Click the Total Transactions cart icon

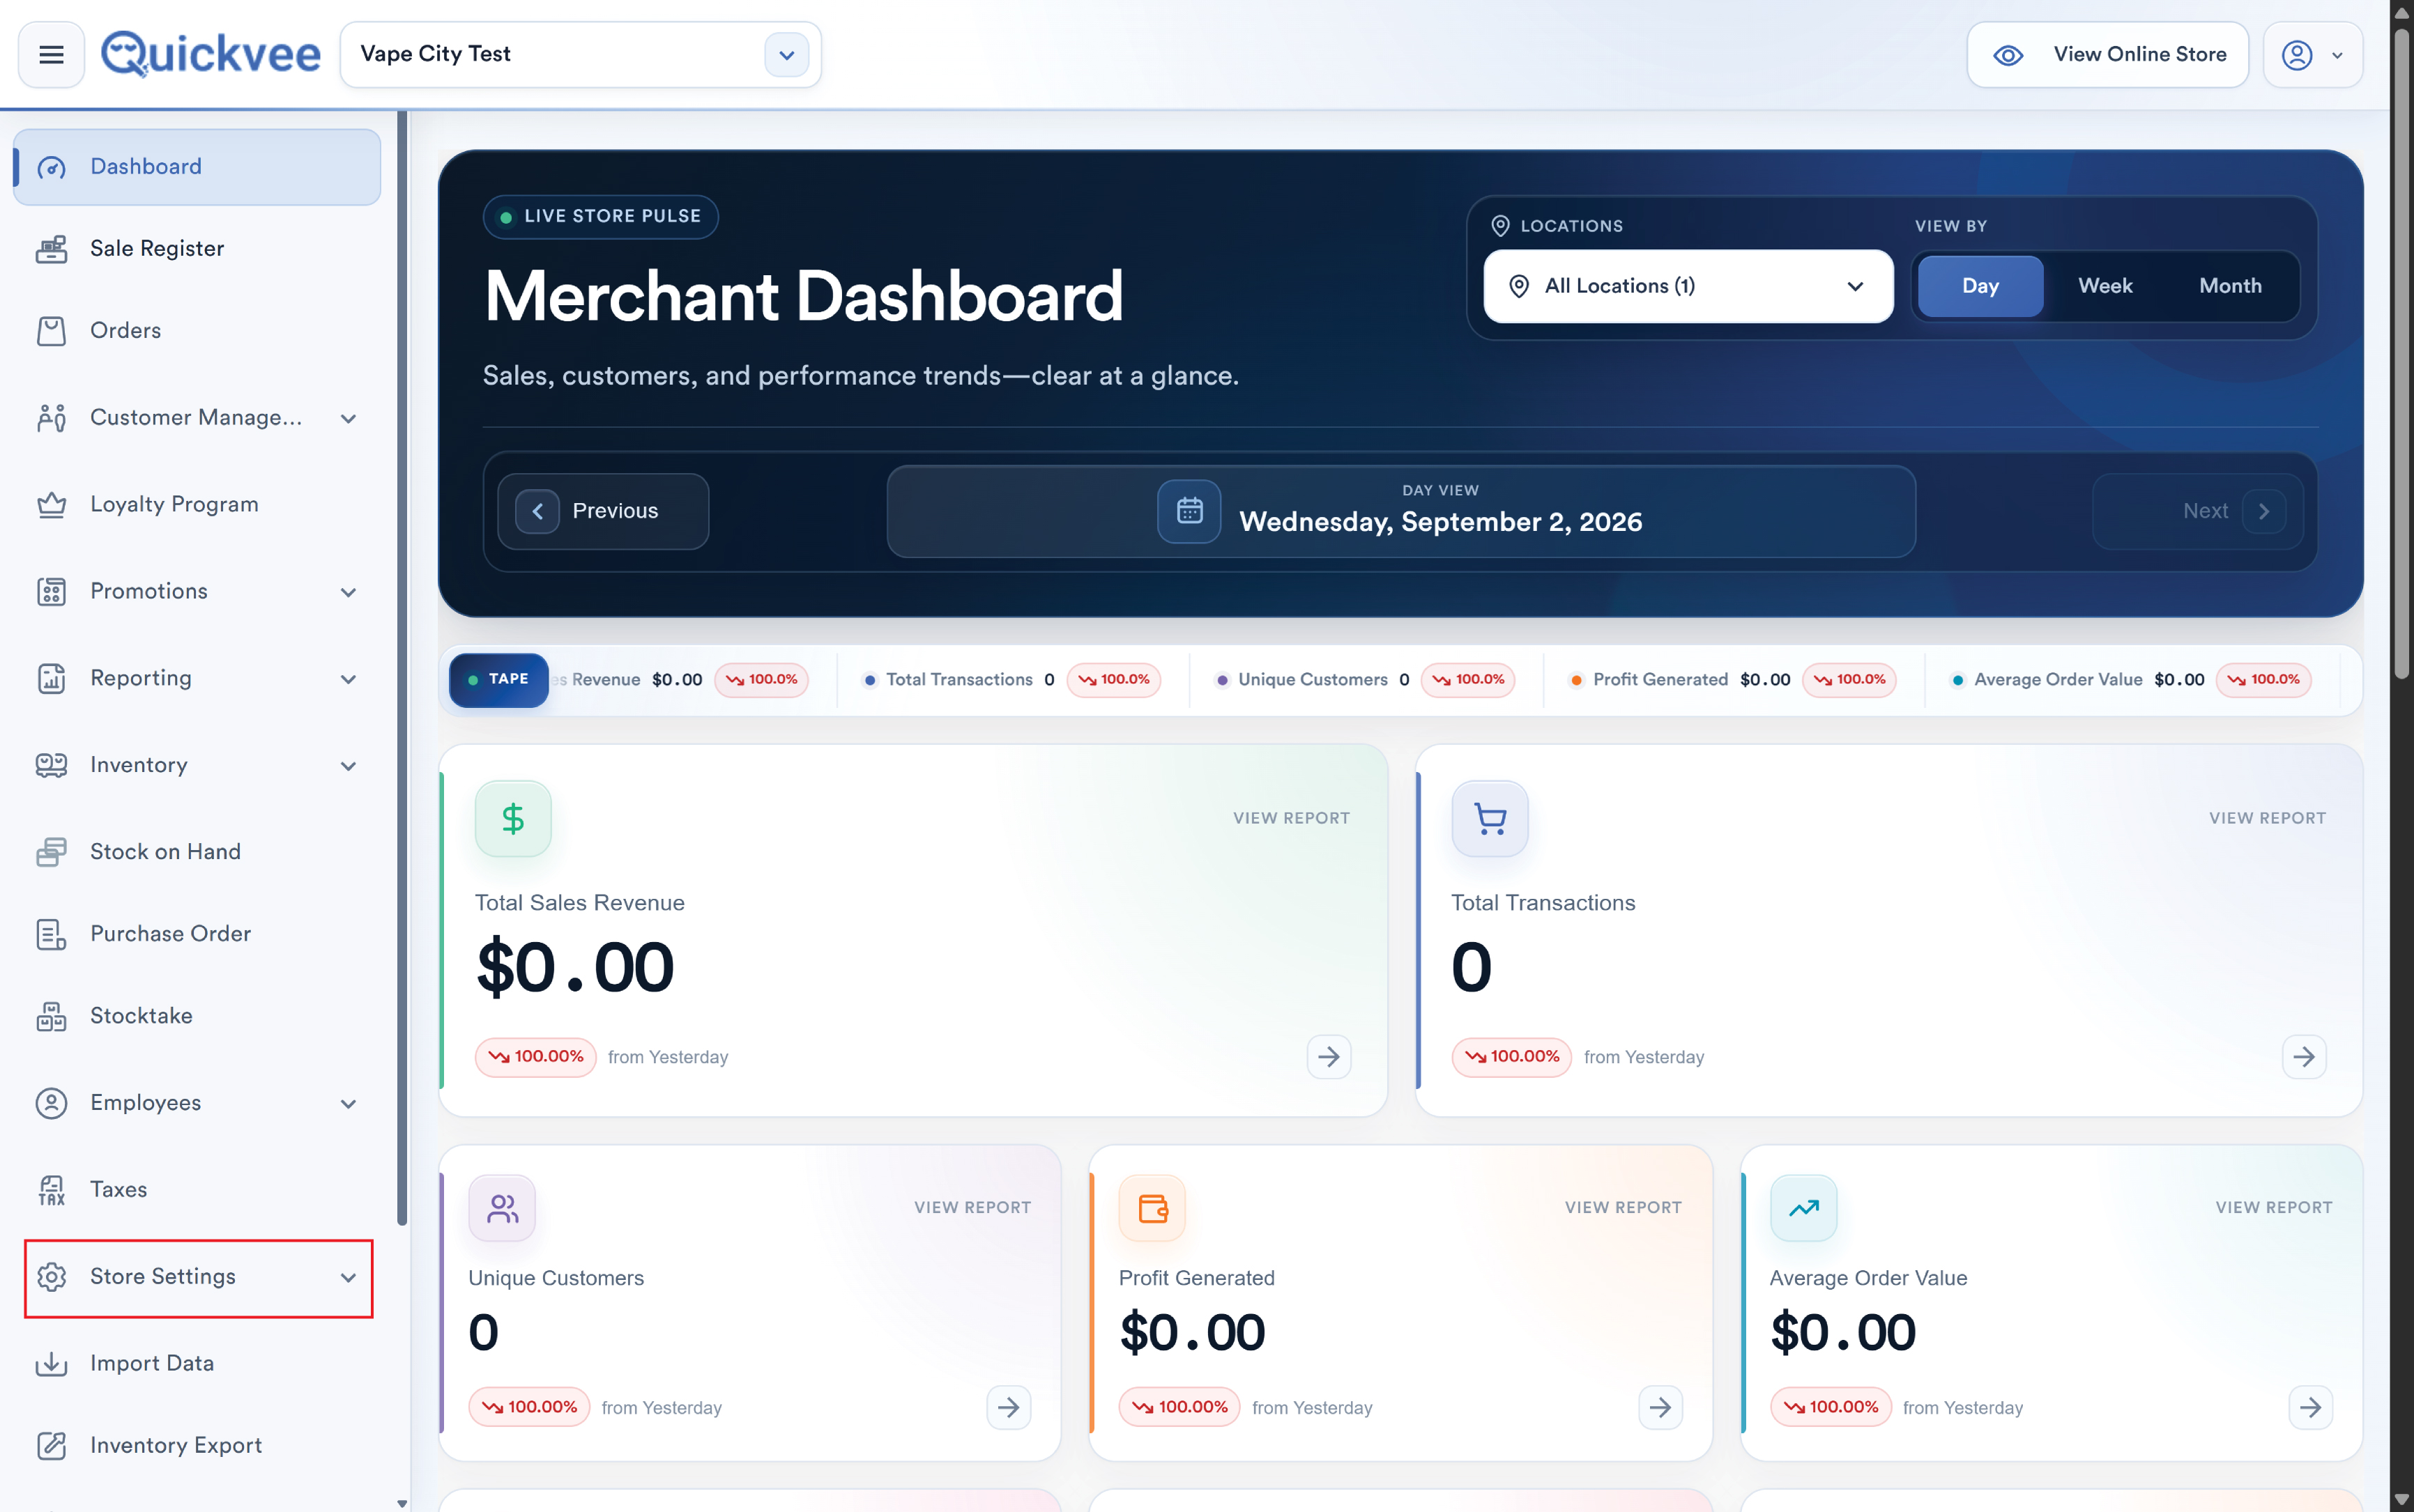pos(1490,819)
